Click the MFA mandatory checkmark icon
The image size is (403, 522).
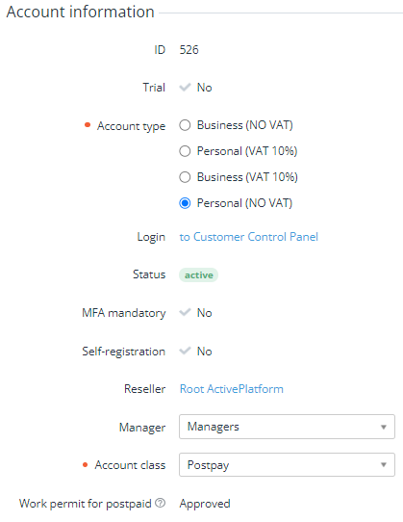[185, 313]
